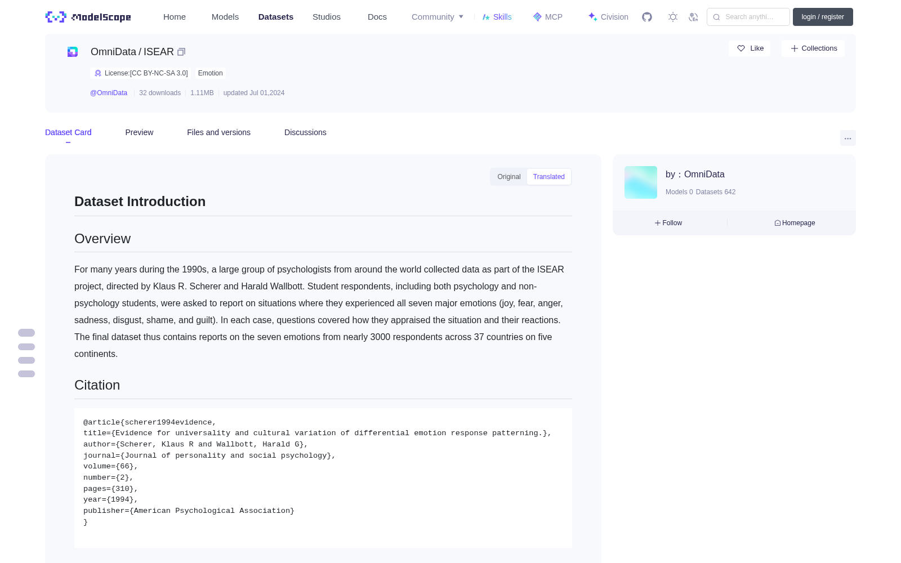This screenshot has height=563, width=901.
Task: Switch card view to Translated
Action: [x=548, y=177]
